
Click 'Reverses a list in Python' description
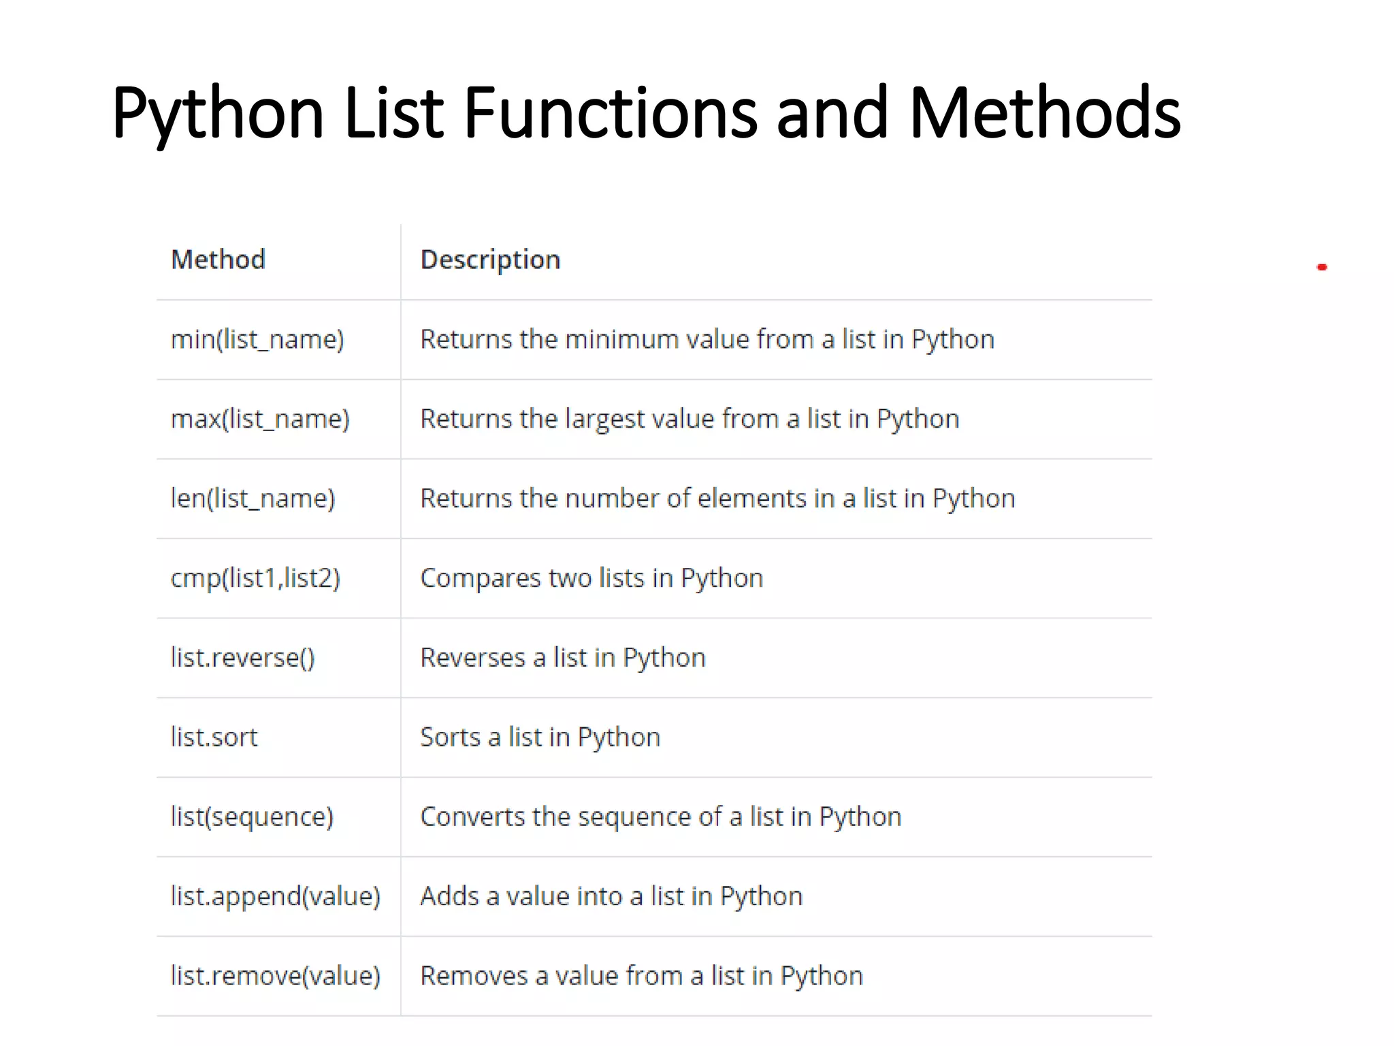(563, 658)
